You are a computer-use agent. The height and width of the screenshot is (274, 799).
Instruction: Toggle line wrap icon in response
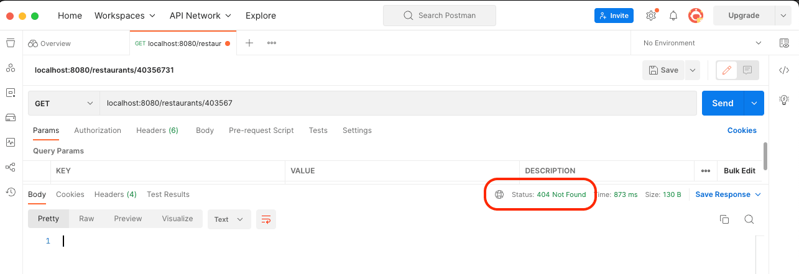click(266, 219)
